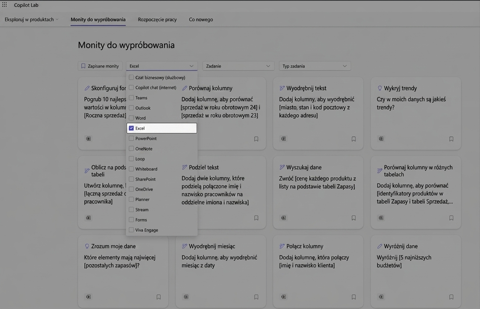Viewport: 480px width, 309px height.
Task: Switch to Monity do wypróbowania tab
Action: 98,19
